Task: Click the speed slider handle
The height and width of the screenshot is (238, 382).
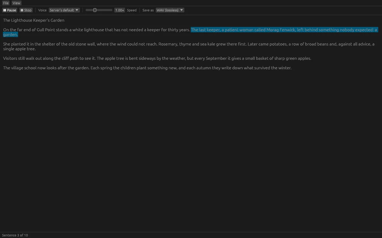Action: [x=95, y=10]
